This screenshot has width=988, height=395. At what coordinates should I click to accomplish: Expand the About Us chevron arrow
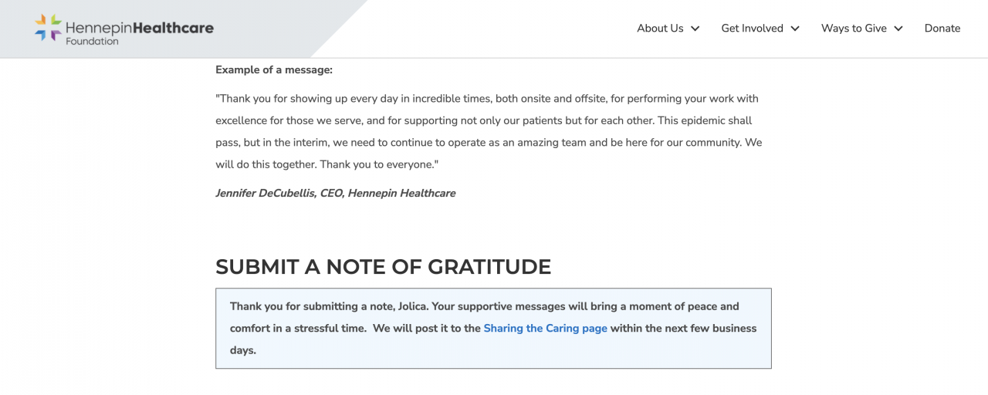(695, 29)
